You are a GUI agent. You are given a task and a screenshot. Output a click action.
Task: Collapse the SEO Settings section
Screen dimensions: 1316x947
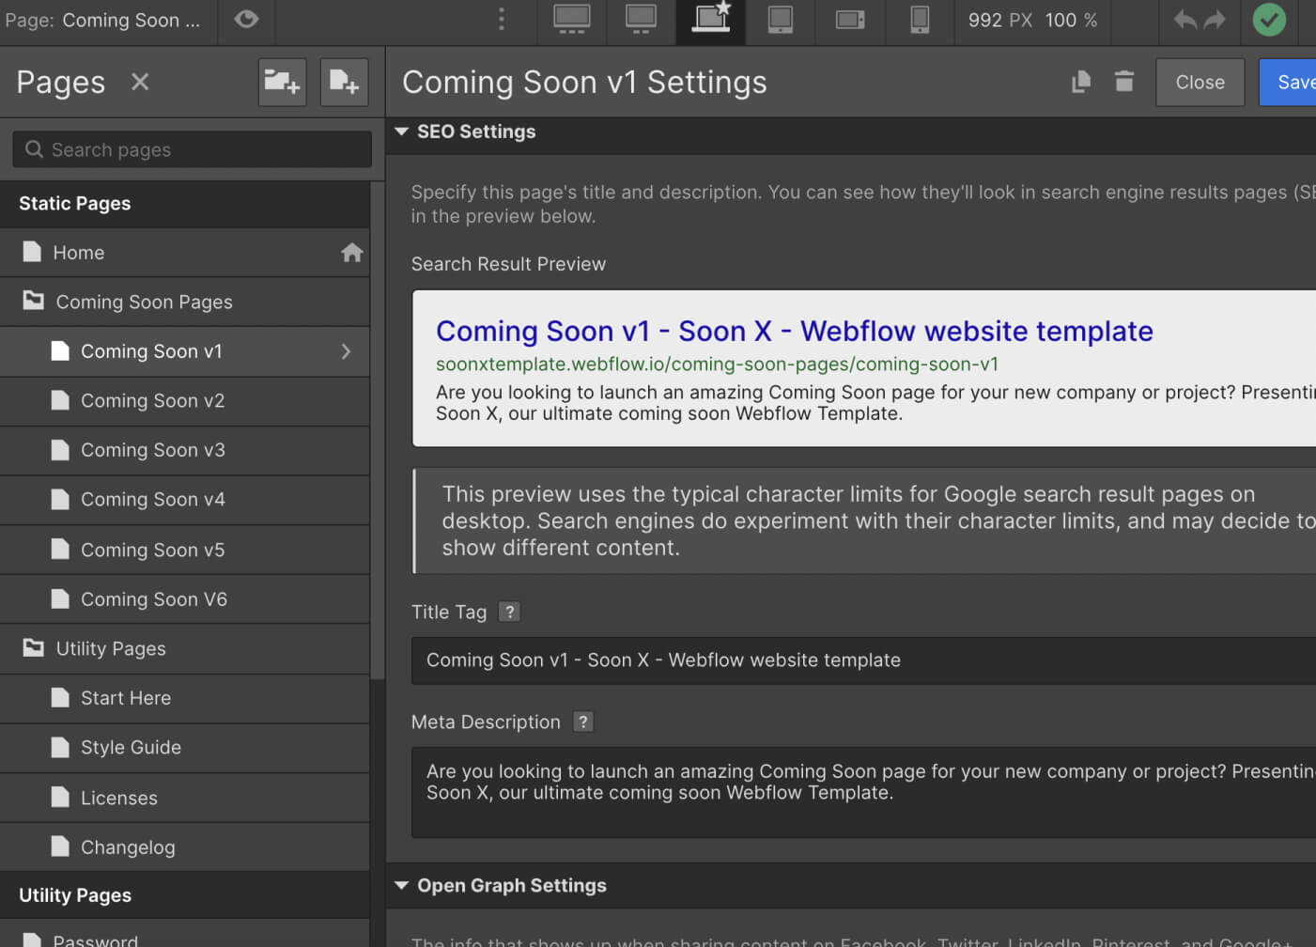point(402,132)
